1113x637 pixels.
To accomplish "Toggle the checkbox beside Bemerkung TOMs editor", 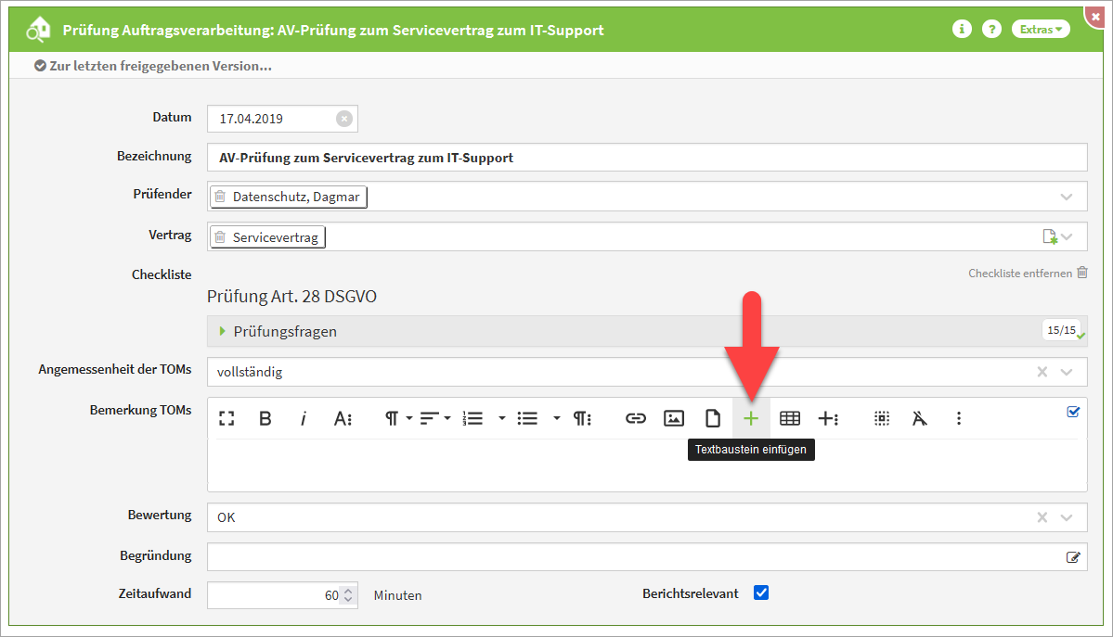I will point(1073,412).
